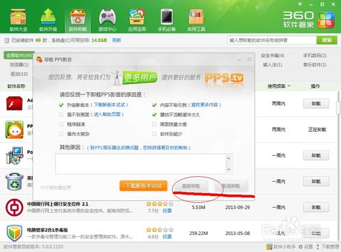The image size is (341, 252).
Task: Click the down arrow of the feedback box scrollbar
Action: point(229,169)
